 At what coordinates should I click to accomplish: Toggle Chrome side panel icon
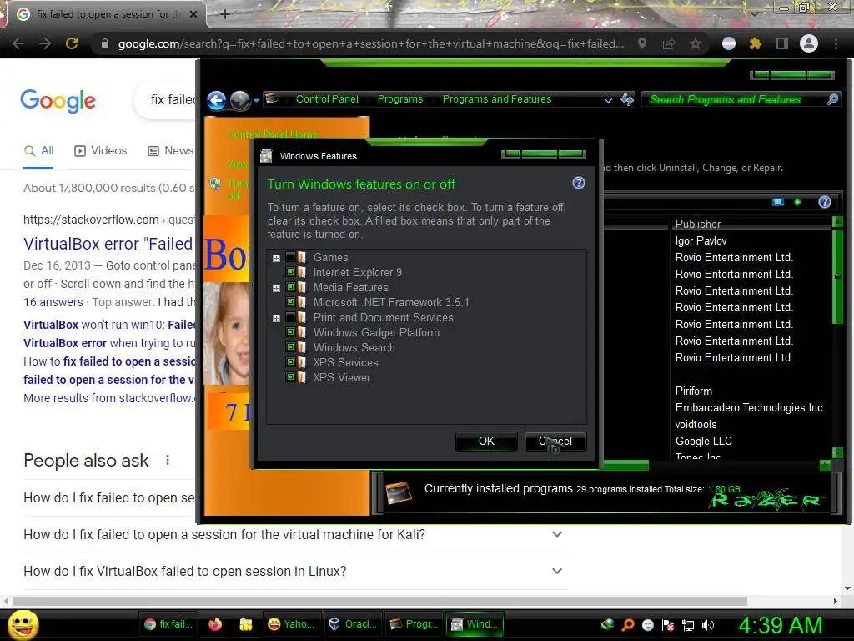click(782, 43)
